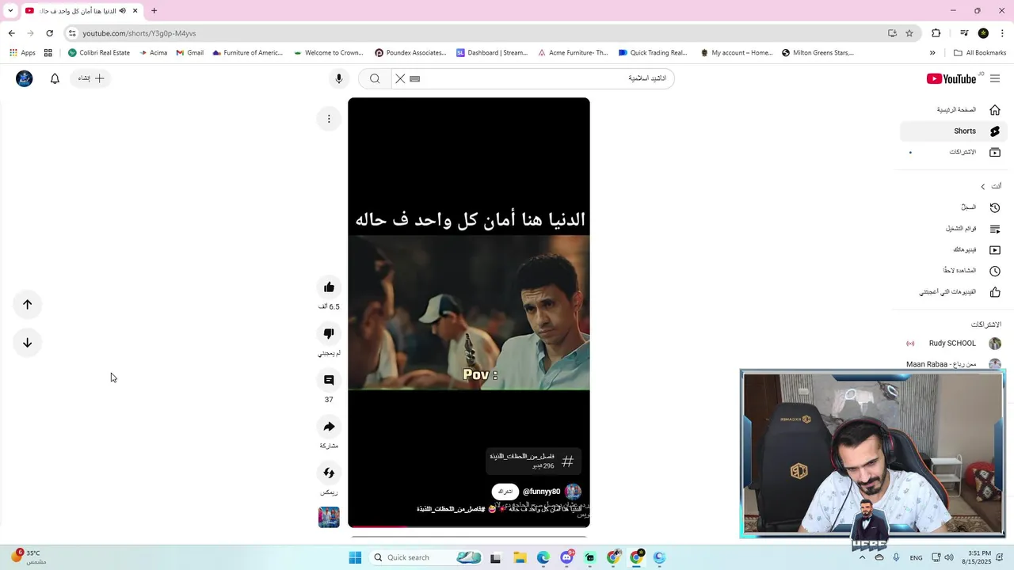Open Playlists in the sidebar

click(954, 229)
